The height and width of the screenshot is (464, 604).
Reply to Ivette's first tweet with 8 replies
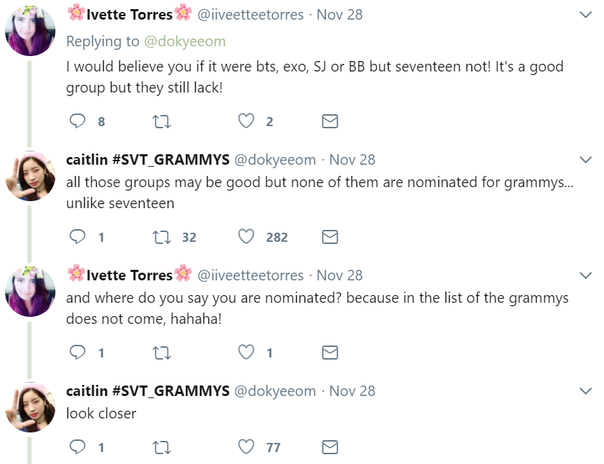point(78,121)
